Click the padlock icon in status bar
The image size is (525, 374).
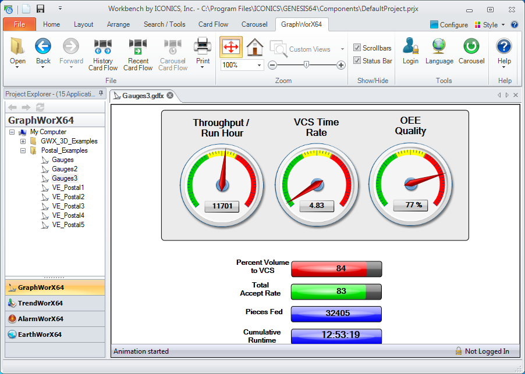(x=459, y=351)
